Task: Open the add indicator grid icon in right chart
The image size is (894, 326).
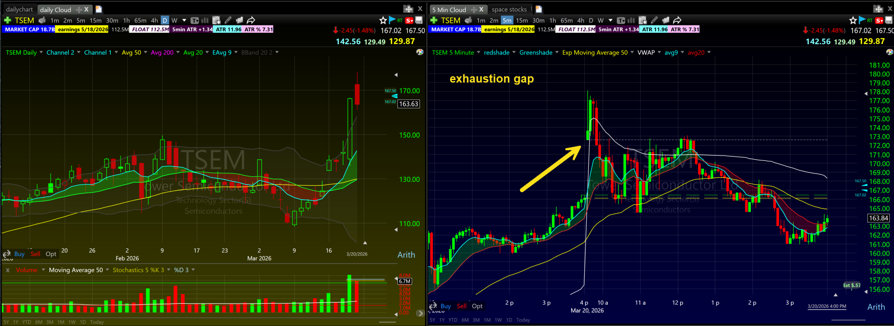Action: [x=643, y=20]
